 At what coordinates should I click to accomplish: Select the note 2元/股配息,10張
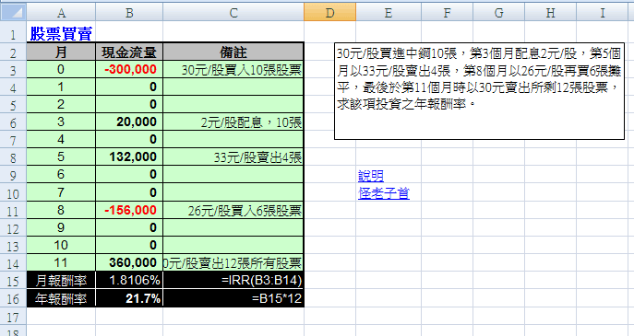(x=233, y=122)
